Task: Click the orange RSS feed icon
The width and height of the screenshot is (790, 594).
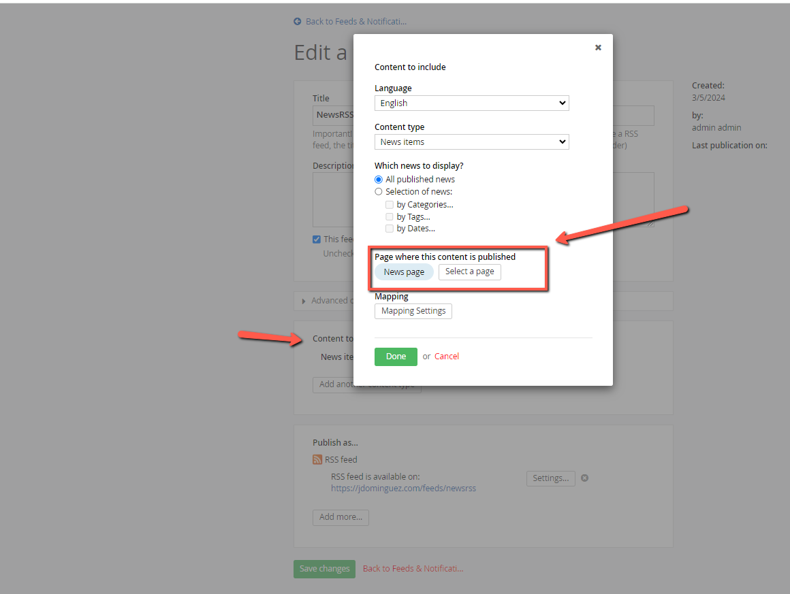Action: pyautogui.click(x=317, y=459)
